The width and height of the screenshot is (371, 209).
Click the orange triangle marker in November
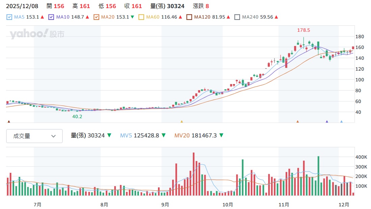pyautogui.click(x=298, y=122)
